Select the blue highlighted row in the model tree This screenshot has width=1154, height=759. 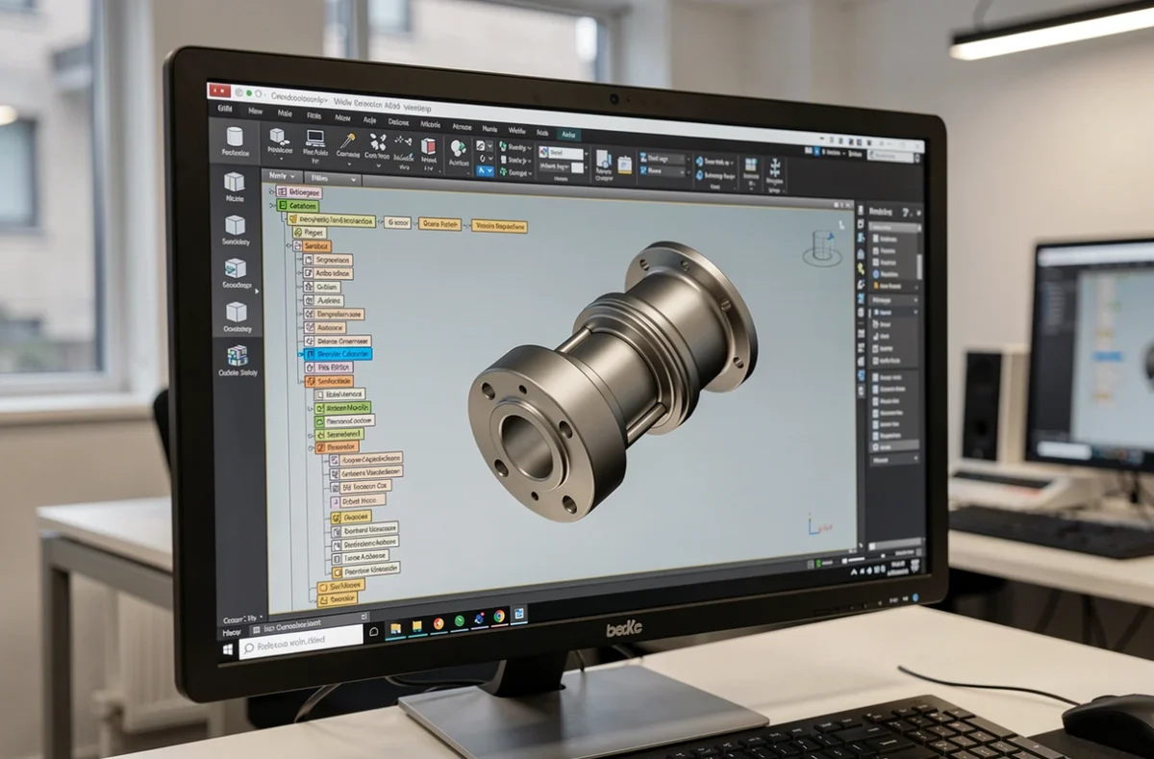pyautogui.click(x=338, y=354)
